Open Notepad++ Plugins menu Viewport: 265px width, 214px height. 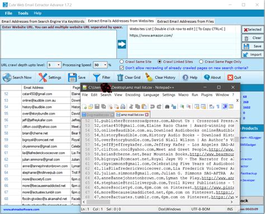point(207,95)
